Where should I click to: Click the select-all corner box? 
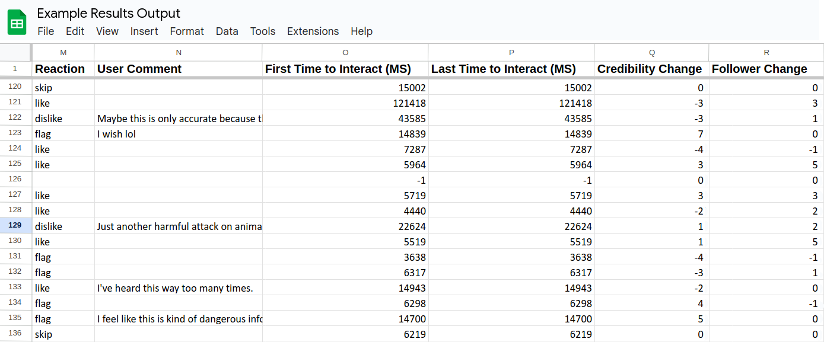15,52
